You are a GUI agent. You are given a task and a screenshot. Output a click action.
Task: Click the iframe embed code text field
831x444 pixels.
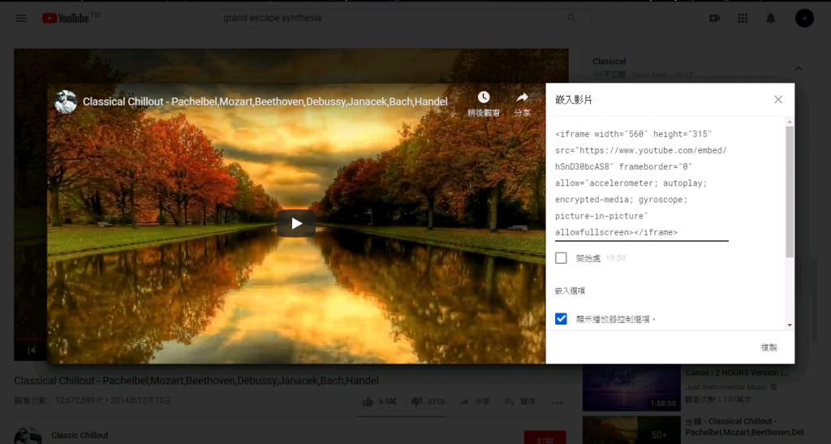click(x=642, y=183)
